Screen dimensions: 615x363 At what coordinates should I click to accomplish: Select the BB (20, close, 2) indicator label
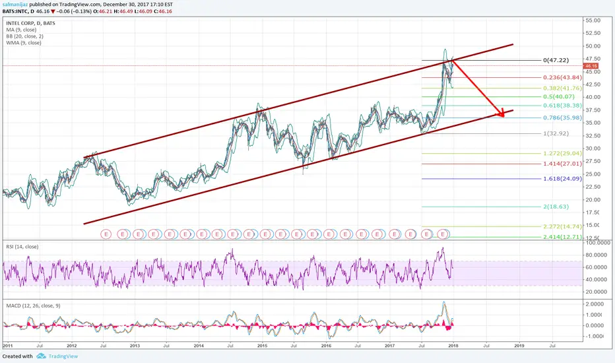point(24,36)
